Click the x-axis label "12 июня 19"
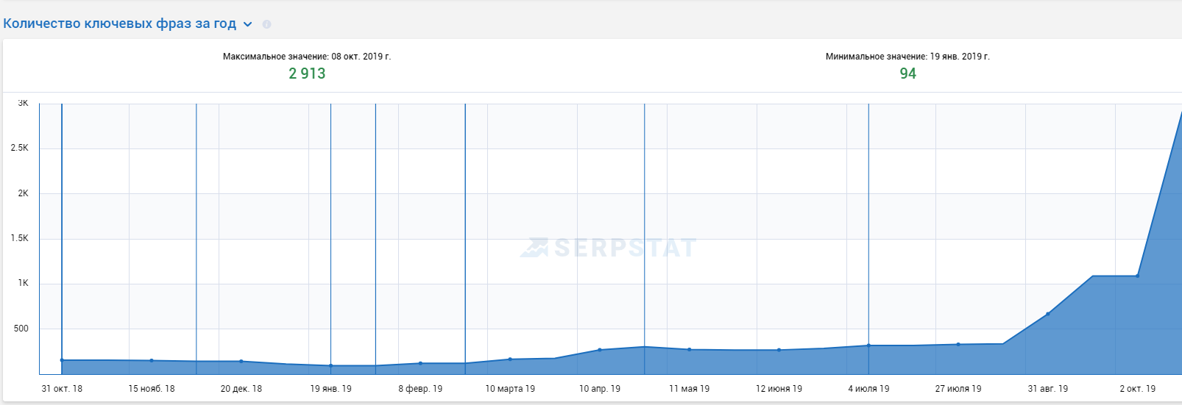This screenshot has width=1182, height=405. [779, 389]
